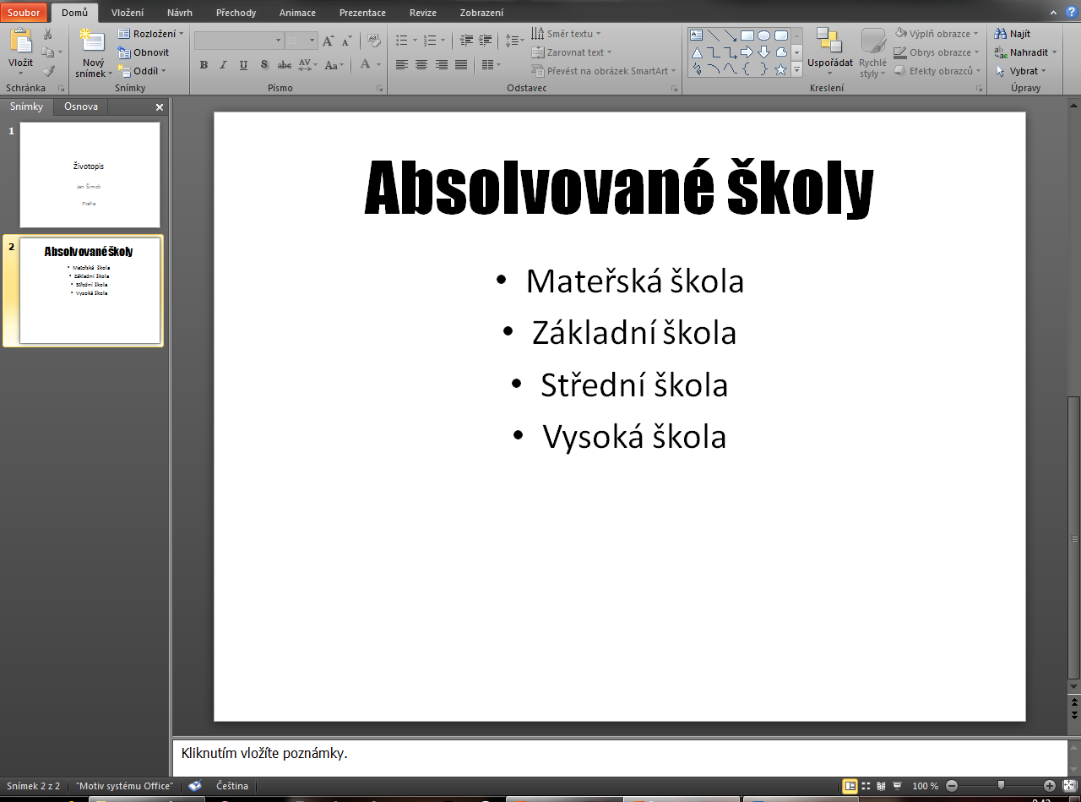The width and height of the screenshot is (1081, 802).
Task: Select the rounded rectangle shape
Action: pyautogui.click(x=781, y=35)
